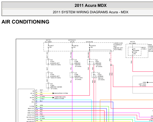Select the "FUSE 32 10A" label
The height and width of the screenshot is (122, 153).
[x=76, y=46]
